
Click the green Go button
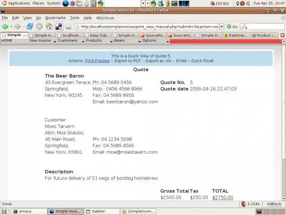(232, 27)
